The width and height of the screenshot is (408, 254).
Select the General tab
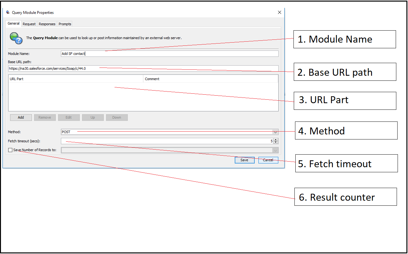pos(13,23)
